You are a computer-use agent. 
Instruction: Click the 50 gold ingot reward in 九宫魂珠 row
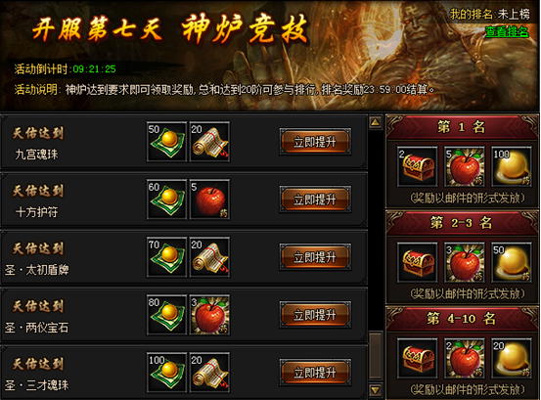click(166, 142)
